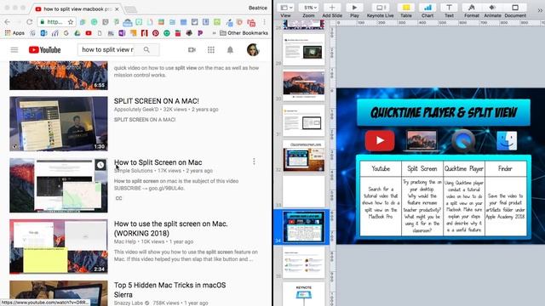The height and width of the screenshot is (306, 545).
Task: Start the slideshow with Keynote Play
Action: pyautogui.click(x=354, y=10)
